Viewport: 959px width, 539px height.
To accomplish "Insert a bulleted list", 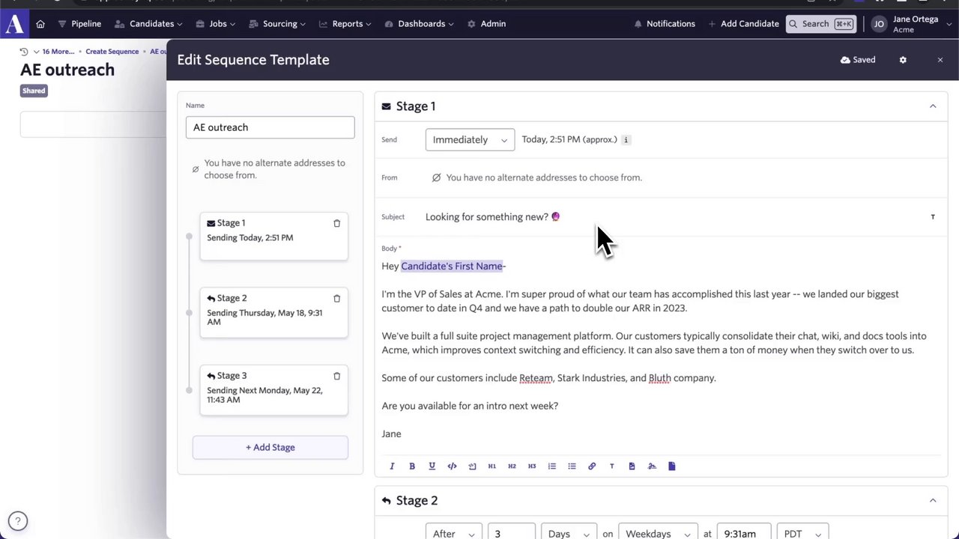I will [x=572, y=466].
